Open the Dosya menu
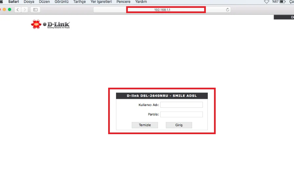Viewport: 294px width, 178px height. pos(29,2)
